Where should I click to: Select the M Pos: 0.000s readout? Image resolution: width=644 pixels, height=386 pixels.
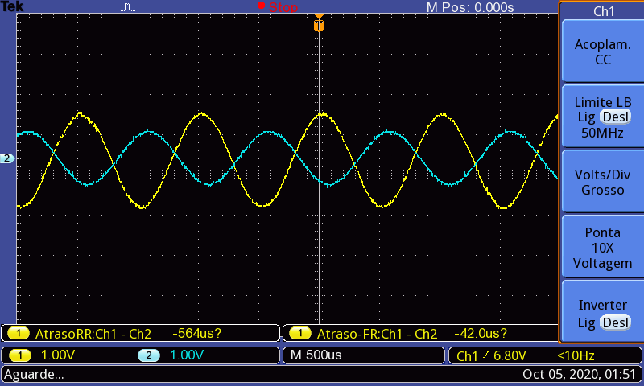click(470, 7)
